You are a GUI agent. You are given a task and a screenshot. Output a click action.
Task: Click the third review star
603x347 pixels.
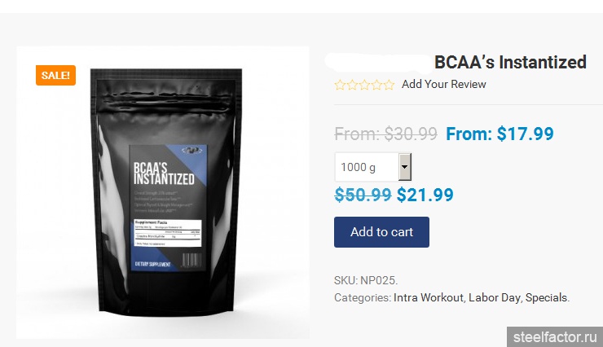coord(364,85)
